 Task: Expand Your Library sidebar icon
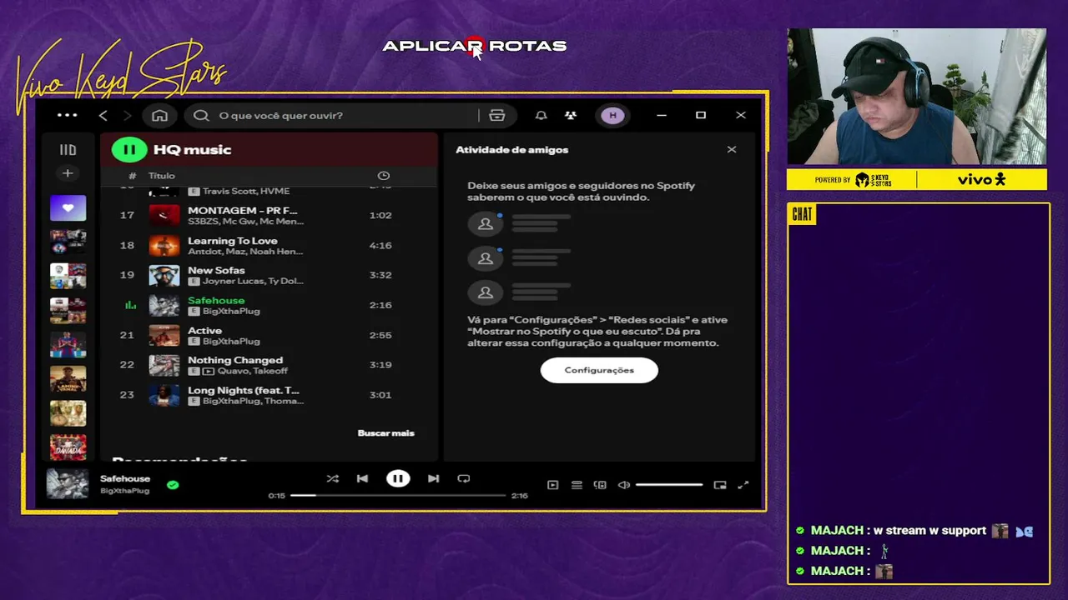(68, 150)
